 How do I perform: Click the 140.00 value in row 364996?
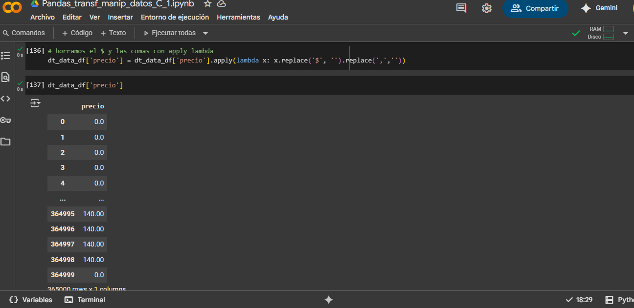coord(93,229)
